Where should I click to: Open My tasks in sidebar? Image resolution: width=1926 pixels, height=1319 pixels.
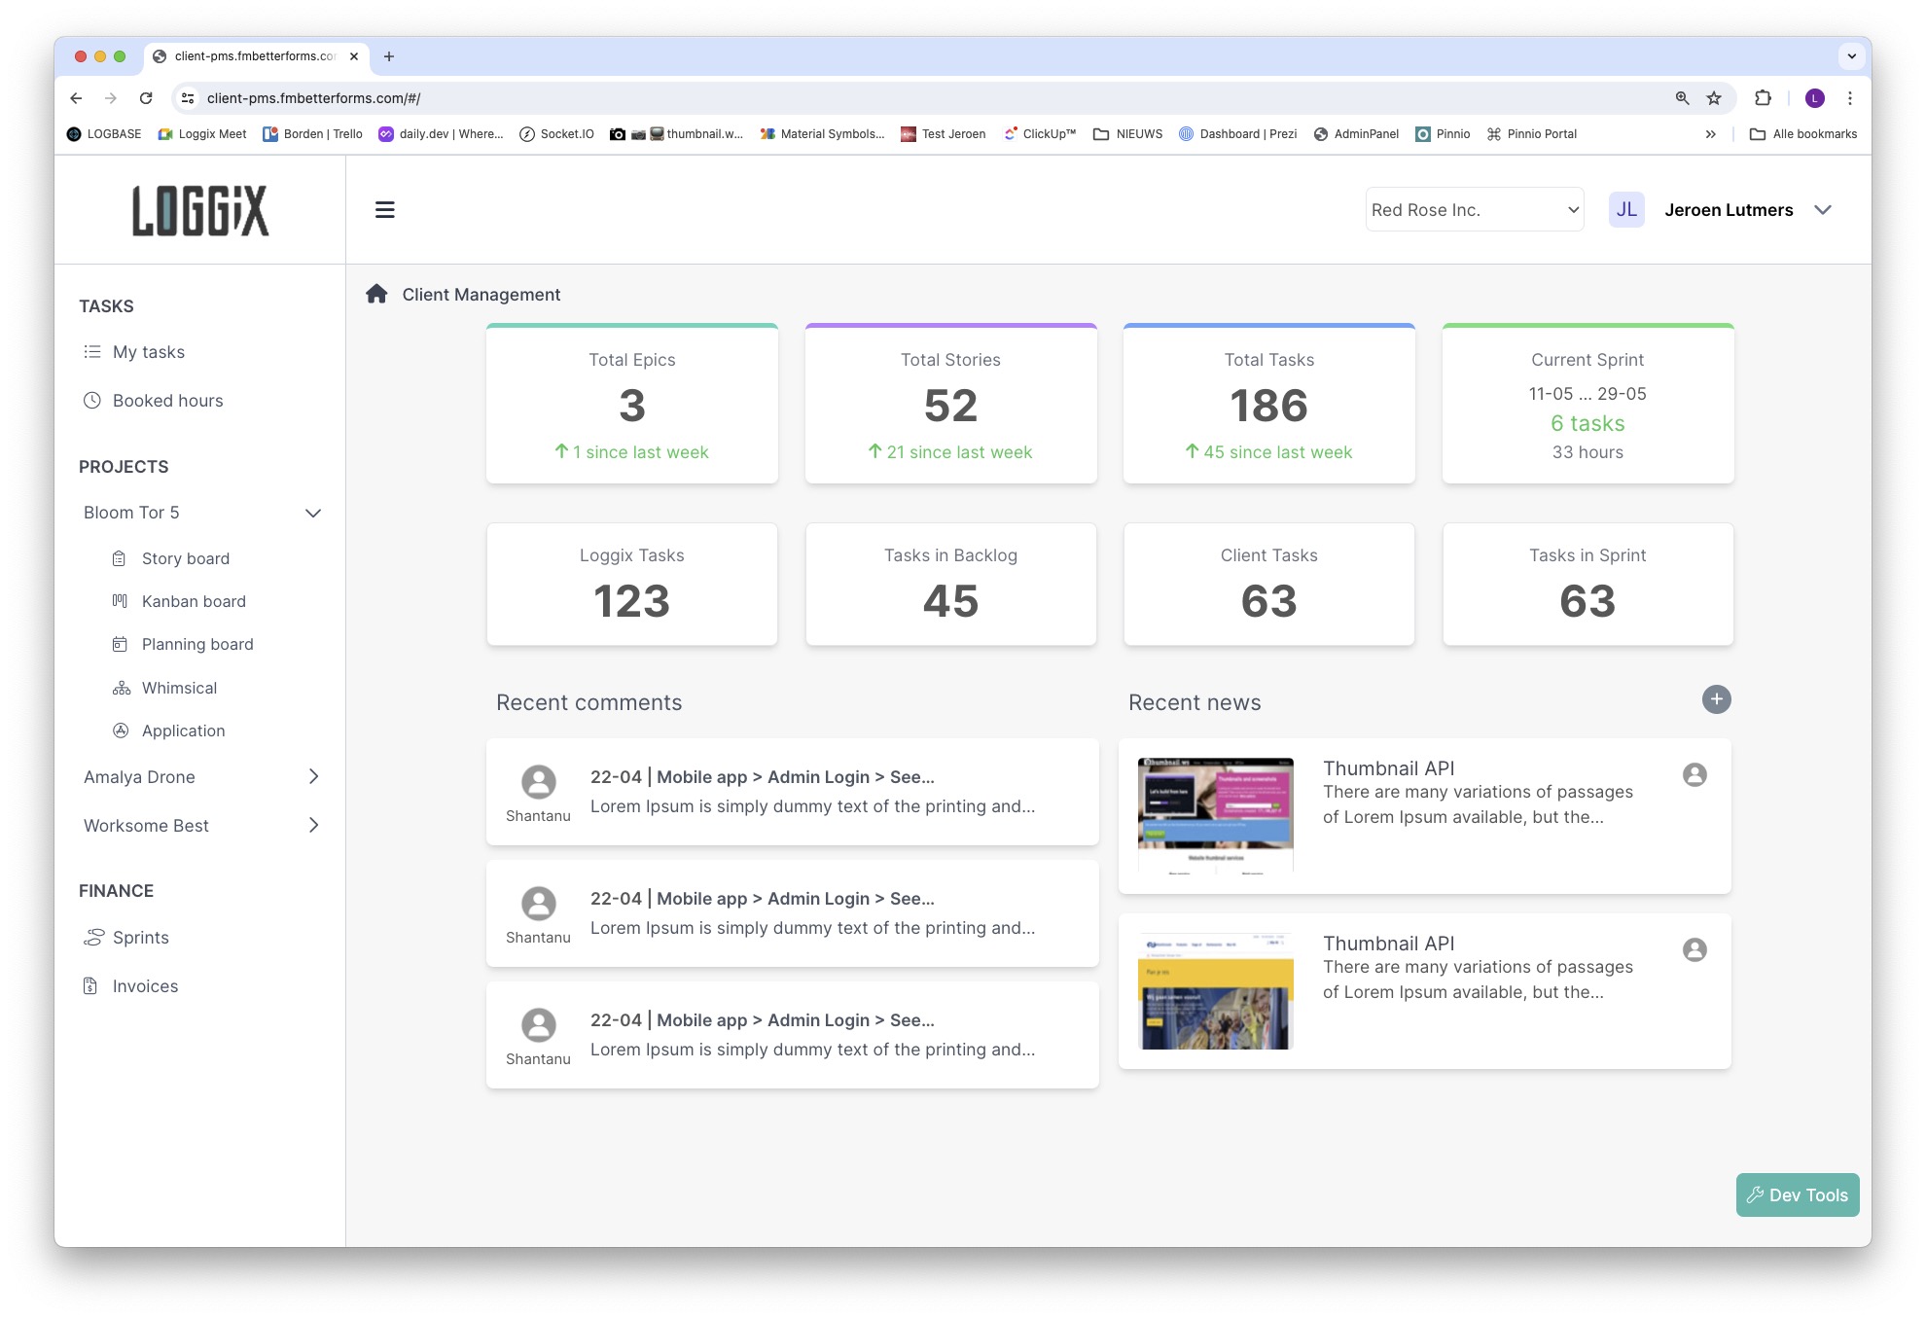(x=148, y=352)
